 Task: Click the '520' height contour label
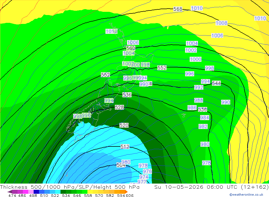[124, 125]
